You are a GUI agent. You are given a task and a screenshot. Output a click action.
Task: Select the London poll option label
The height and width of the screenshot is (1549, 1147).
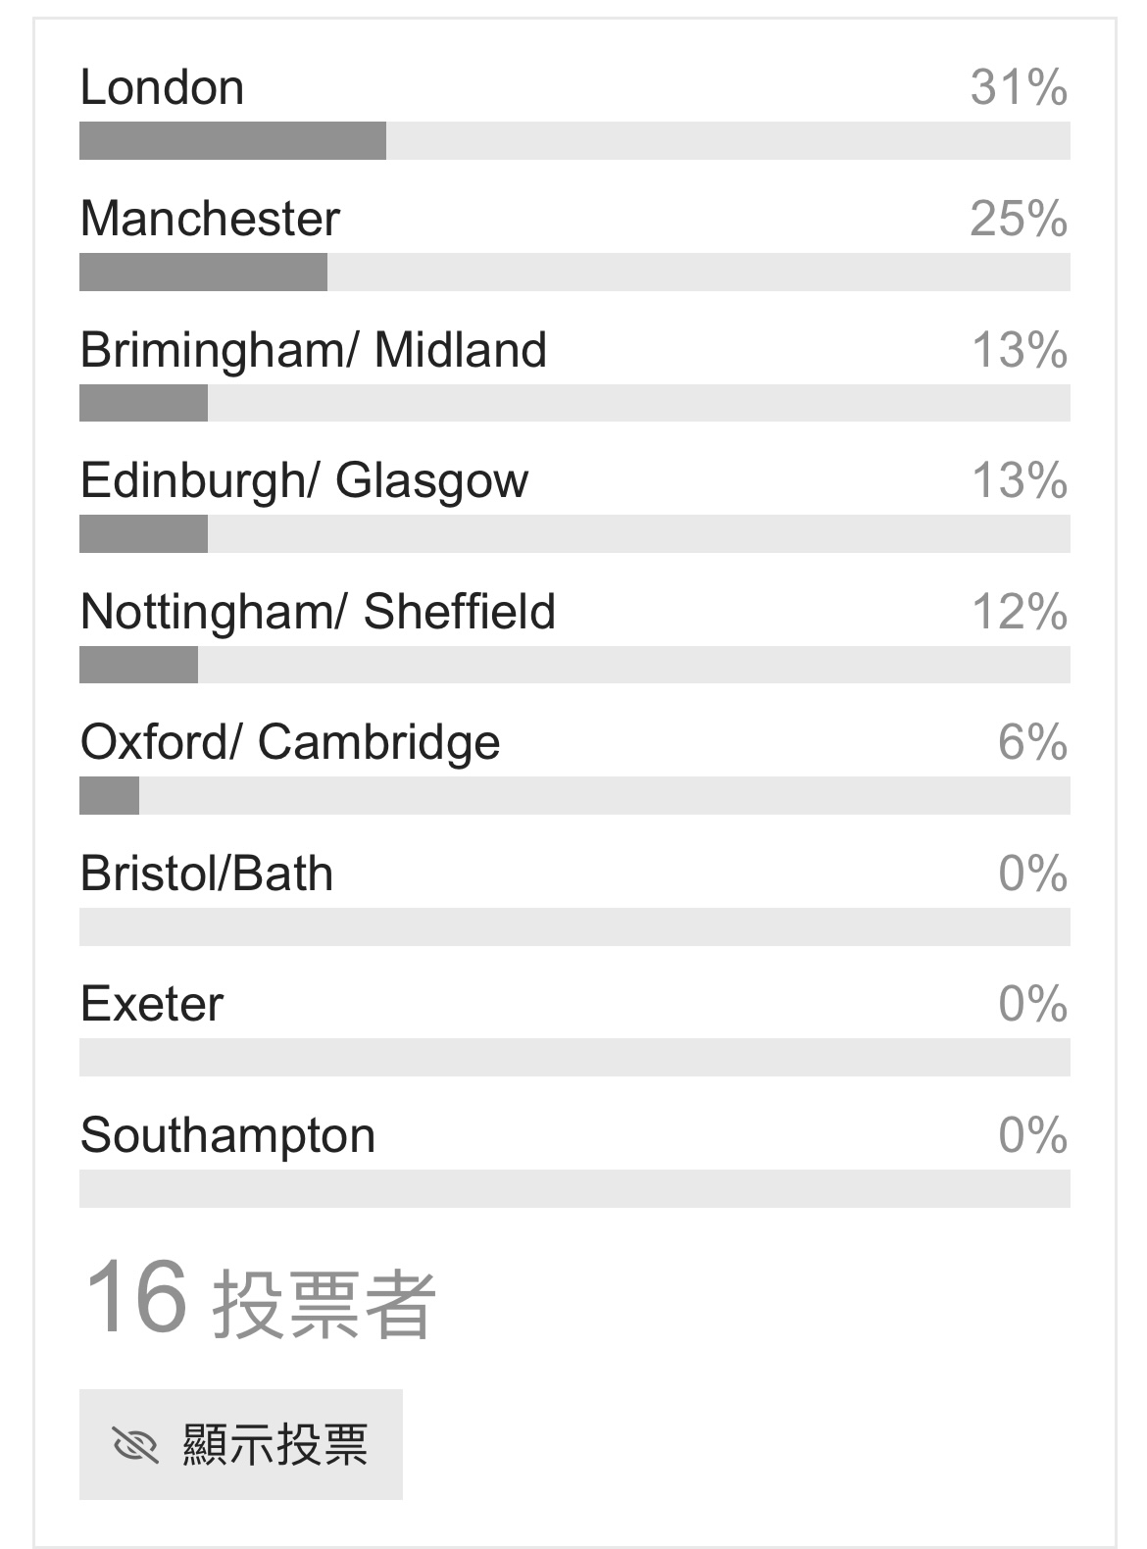[162, 87]
